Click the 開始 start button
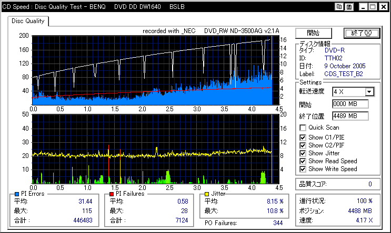 314,33
